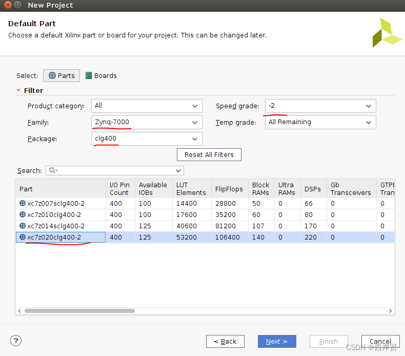
Task: Collapse the Filter section
Action: click(18, 90)
